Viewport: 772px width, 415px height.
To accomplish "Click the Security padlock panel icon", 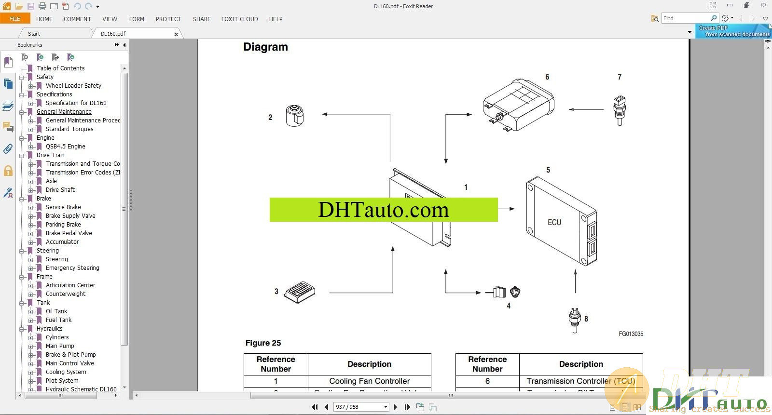I will [8, 171].
